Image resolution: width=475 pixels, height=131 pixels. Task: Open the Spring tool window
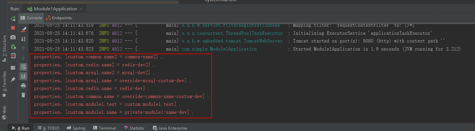[x=76, y=128]
